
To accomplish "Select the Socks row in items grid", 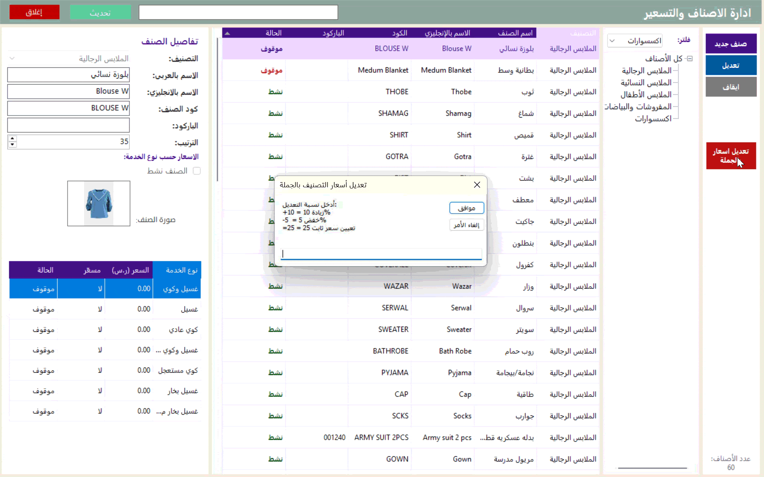I will tap(410, 416).
